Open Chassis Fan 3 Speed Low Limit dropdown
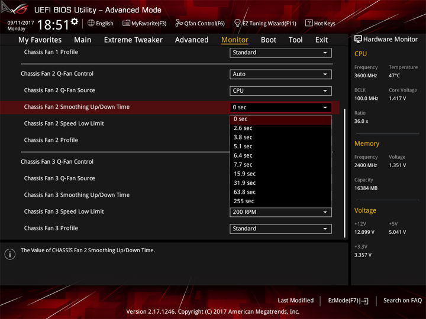426x319 pixels. point(280,212)
